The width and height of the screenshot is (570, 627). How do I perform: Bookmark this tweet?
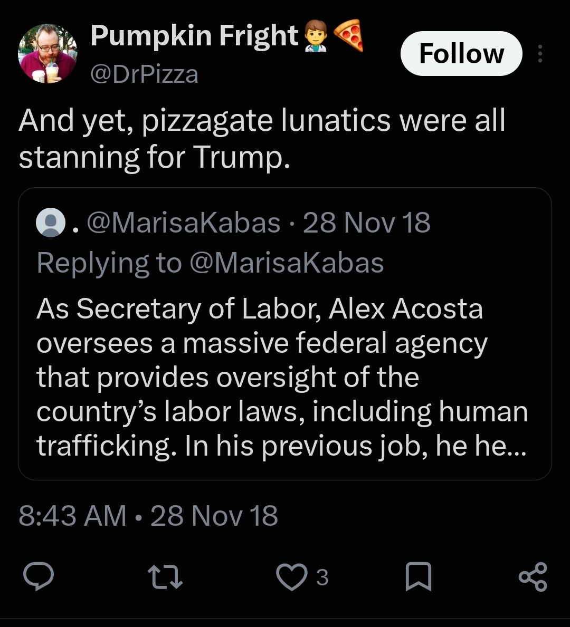tap(419, 576)
